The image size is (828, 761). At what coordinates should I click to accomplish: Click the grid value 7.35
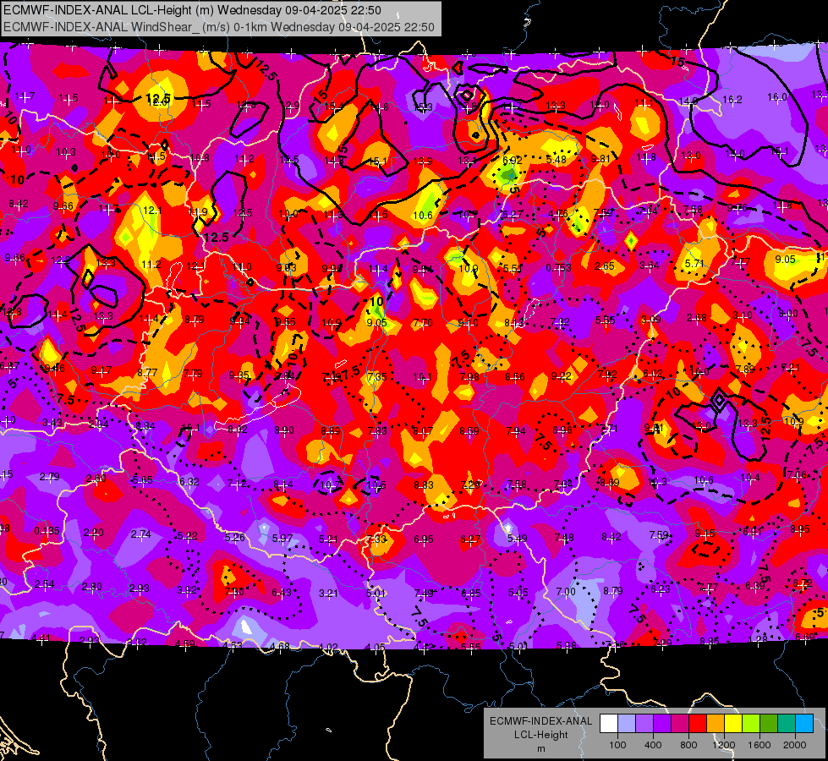377,376
